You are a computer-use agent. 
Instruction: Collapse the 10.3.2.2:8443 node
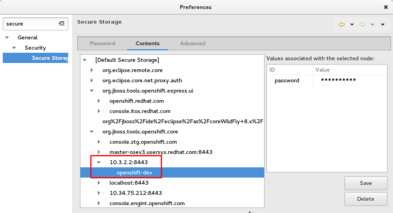tap(99, 162)
